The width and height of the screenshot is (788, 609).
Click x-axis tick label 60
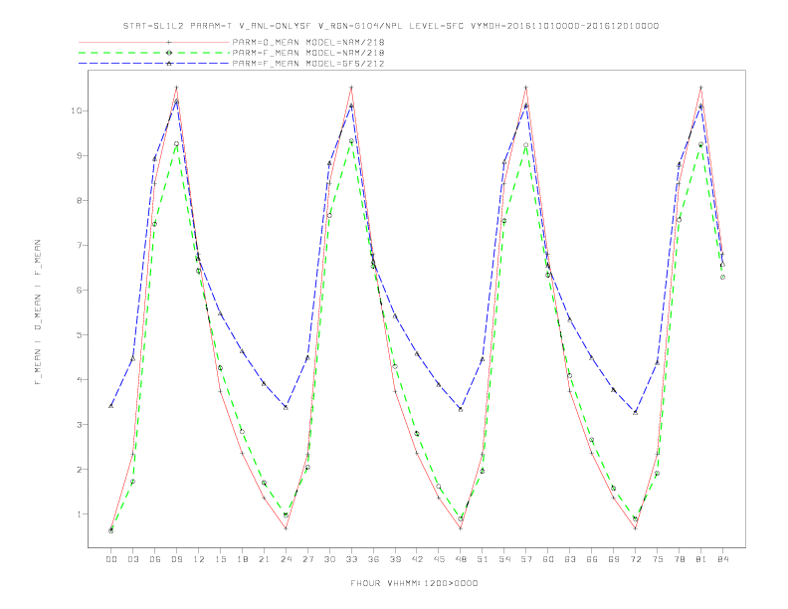coord(548,559)
